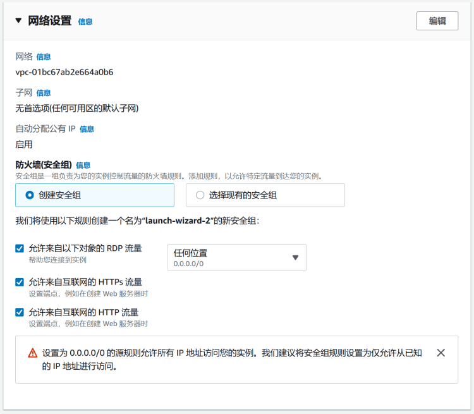Image resolution: width=474 pixels, height=414 pixels.
Task: Select the 创建安全组 radio option
Action: (30, 195)
